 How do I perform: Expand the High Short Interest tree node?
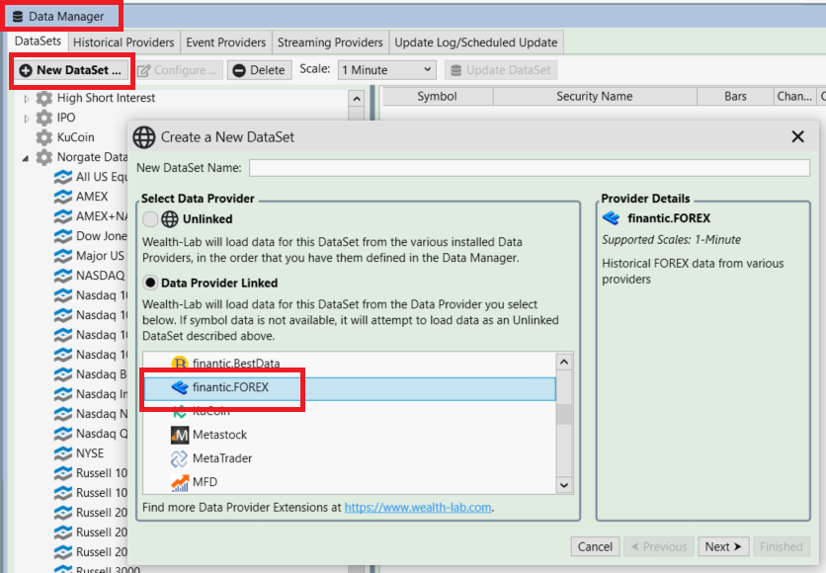point(27,99)
